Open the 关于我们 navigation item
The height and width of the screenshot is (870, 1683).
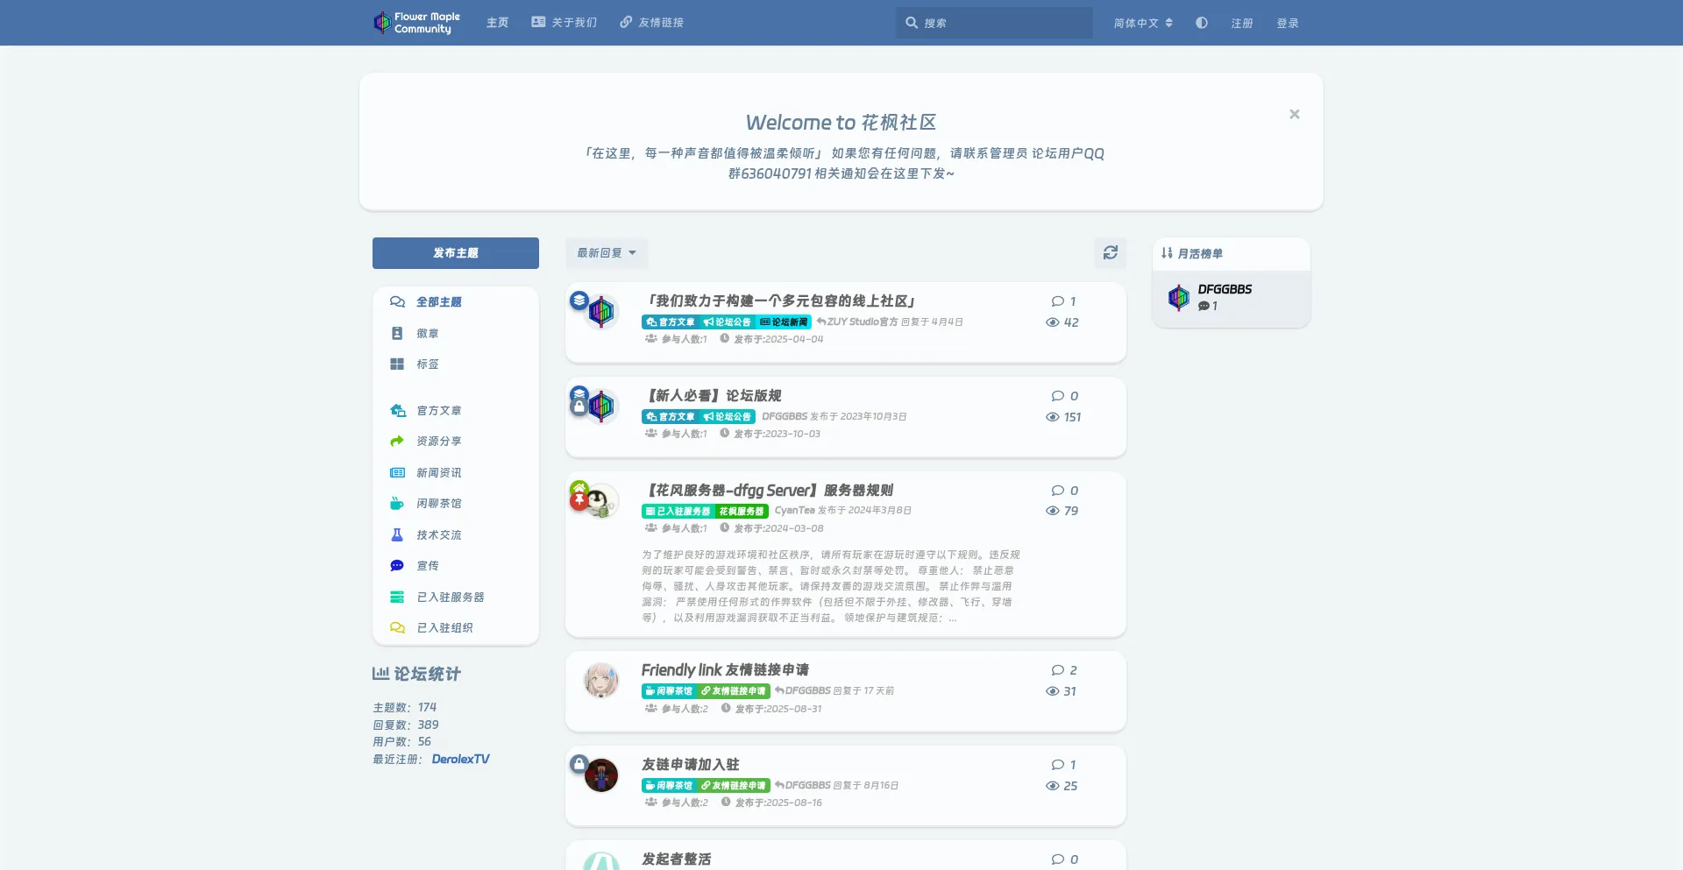564,23
